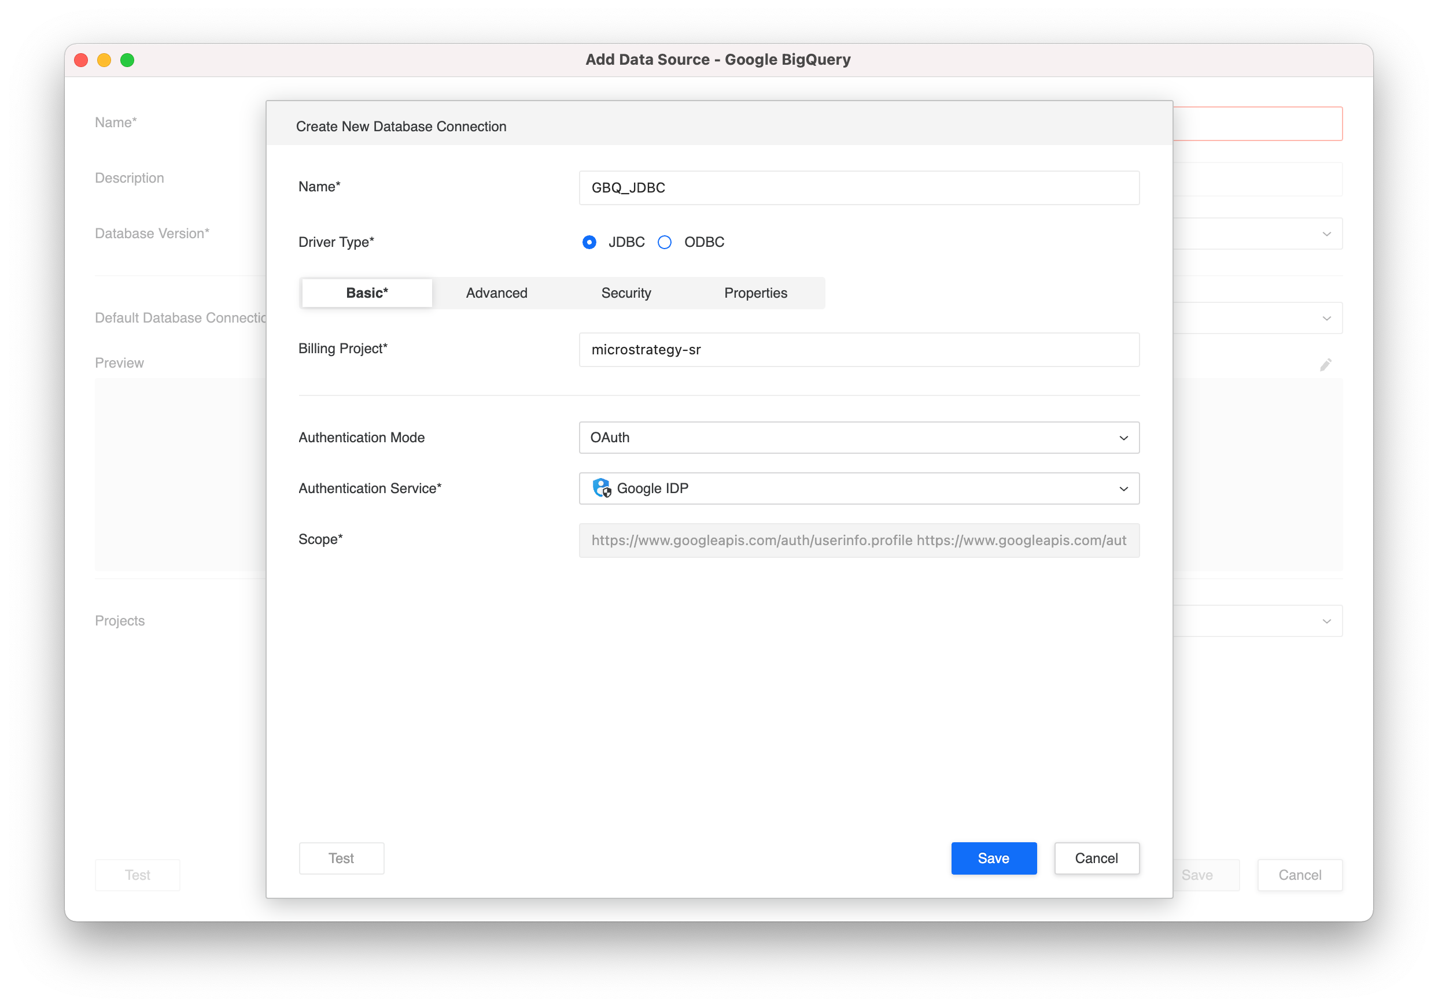Screen dimensions: 1438x1007
Task: Expand the Database Version dropdown chevron
Action: [1326, 234]
